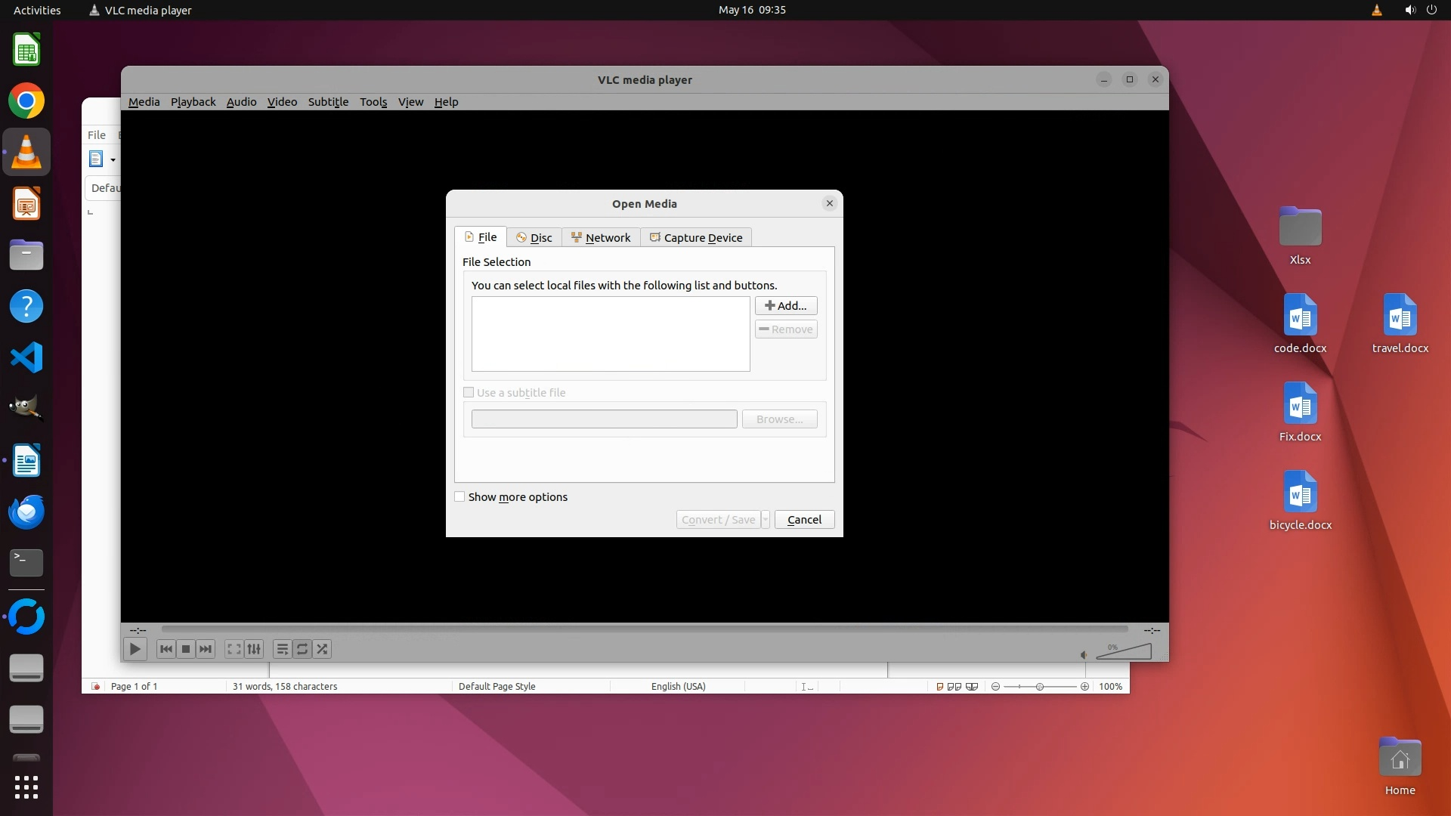This screenshot has height=816, width=1451.
Task: Enable Show more options checkbox
Action: pyautogui.click(x=459, y=497)
